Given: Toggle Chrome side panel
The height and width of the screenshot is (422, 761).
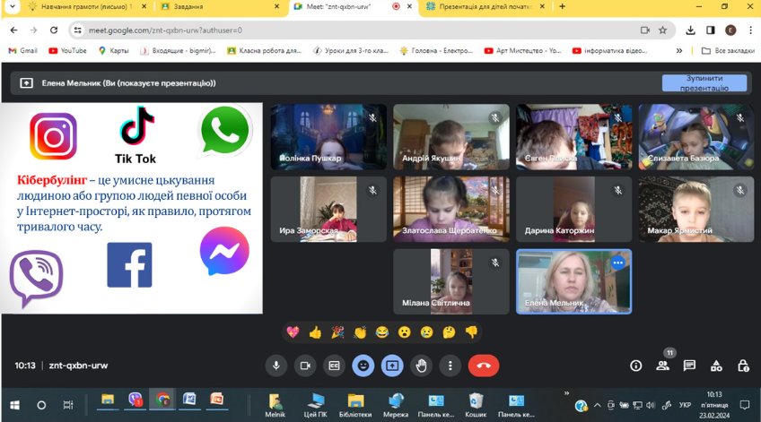Looking at the screenshot, I should pyautogui.click(x=710, y=30).
